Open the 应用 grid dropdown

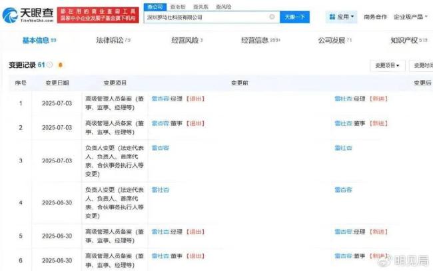click(x=342, y=17)
